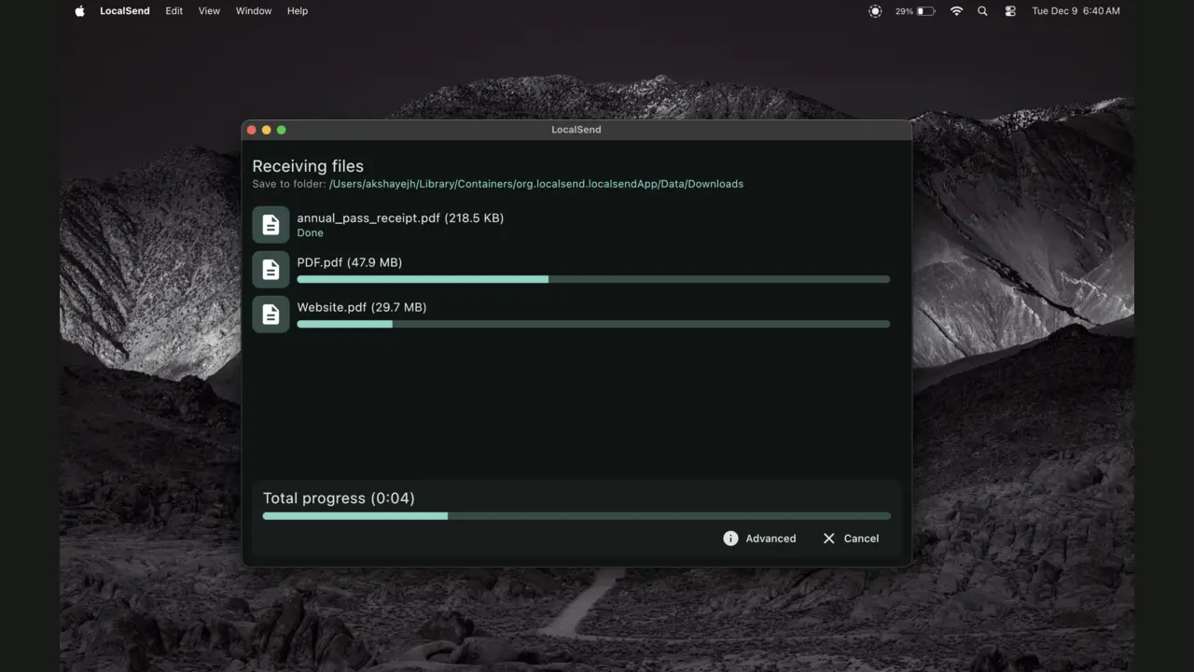Click the Total progress bar
The height and width of the screenshot is (672, 1194).
tap(576, 516)
